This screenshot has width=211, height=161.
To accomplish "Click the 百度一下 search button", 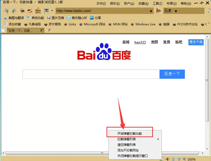I will tap(172, 74).
